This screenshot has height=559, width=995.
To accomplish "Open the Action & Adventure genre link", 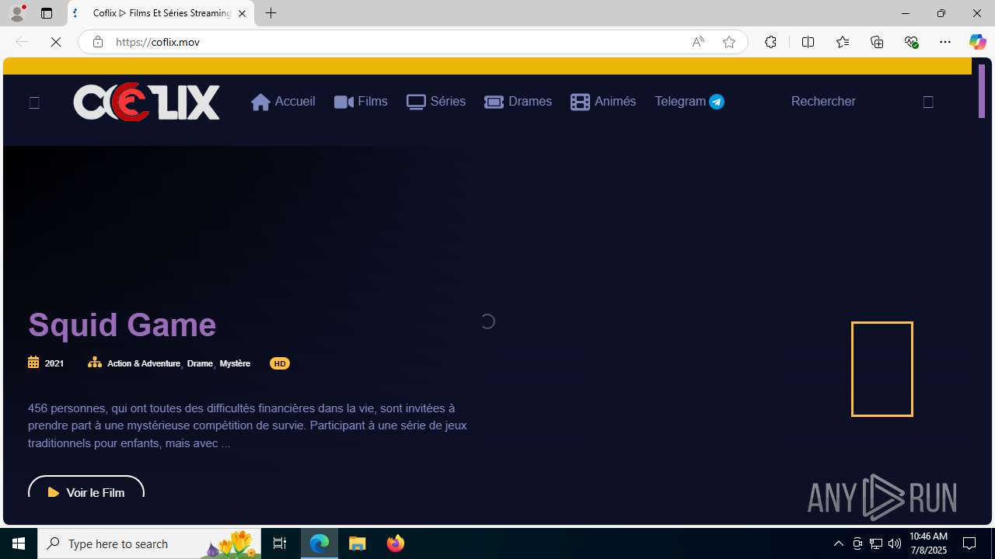I will tap(144, 363).
